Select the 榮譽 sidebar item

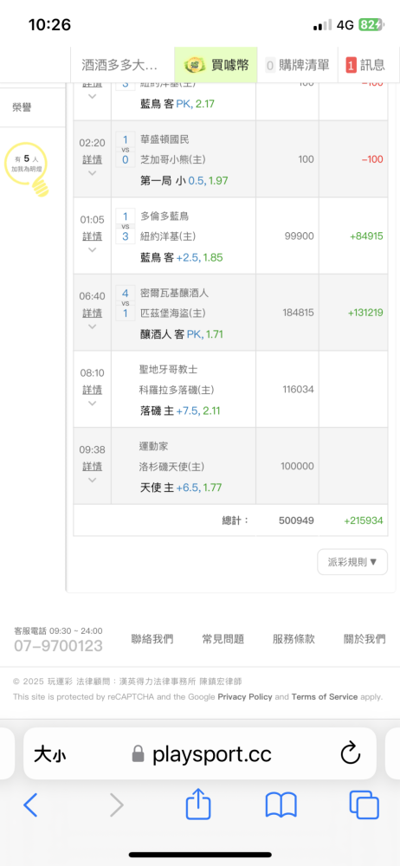pos(23,107)
